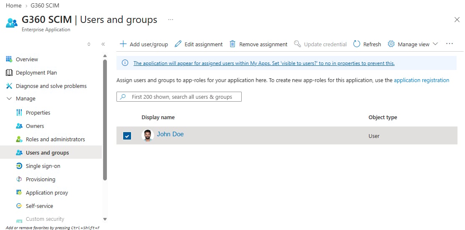The image size is (465, 230).
Task: Click the Users and groups menu label
Action: [x=48, y=153]
